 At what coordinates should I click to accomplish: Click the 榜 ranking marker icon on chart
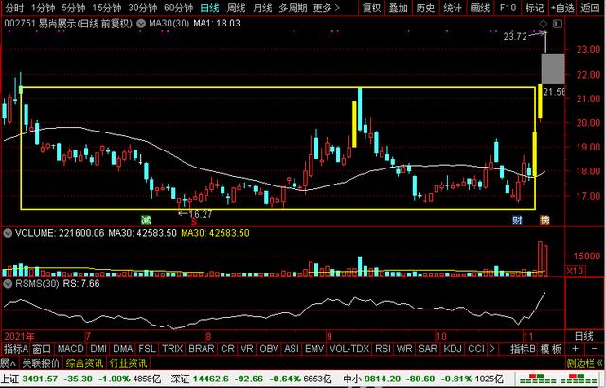(544, 220)
